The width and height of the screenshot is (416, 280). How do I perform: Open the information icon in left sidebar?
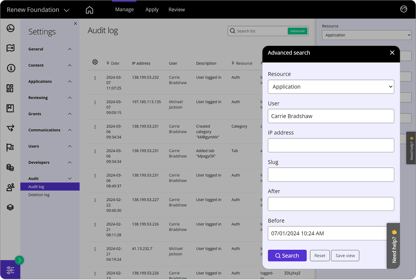click(10, 68)
